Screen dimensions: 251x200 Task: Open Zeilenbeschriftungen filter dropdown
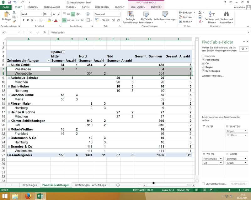pyautogui.click(x=48, y=60)
